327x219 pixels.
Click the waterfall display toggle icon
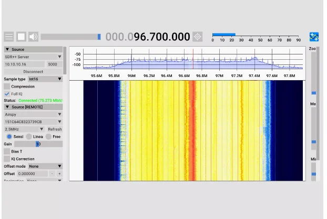[314, 37]
